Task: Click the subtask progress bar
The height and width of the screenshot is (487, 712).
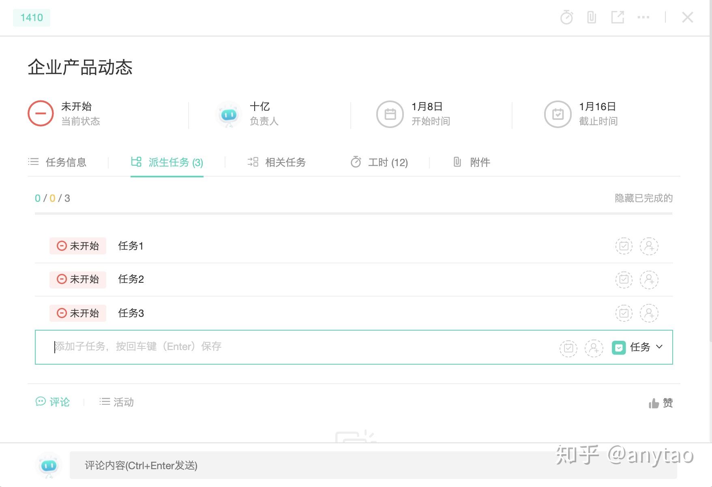Action: pyautogui.click(x=353, y=213)
